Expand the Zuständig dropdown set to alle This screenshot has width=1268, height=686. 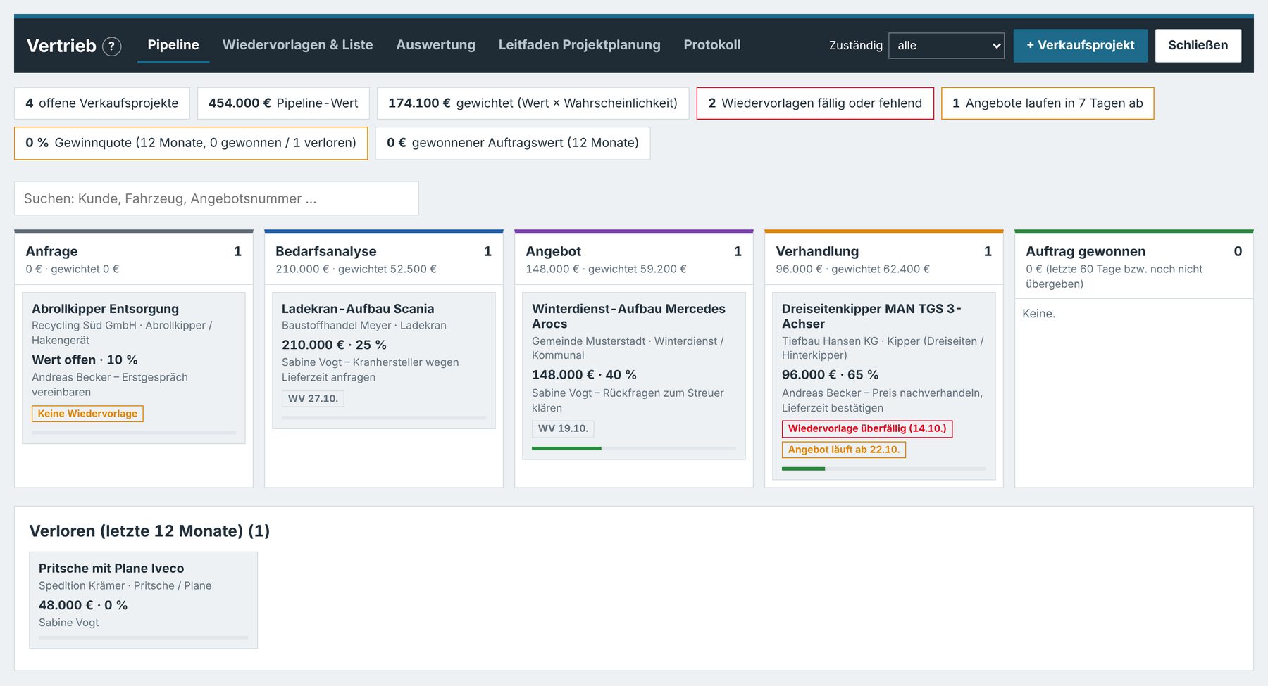click(x=946, y=46)
